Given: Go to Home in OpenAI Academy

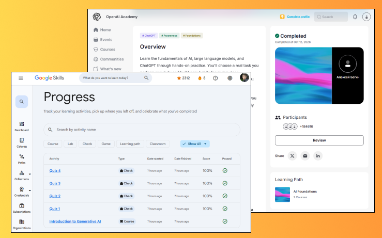Looking at the screenshot, I should tap(102, 30).
